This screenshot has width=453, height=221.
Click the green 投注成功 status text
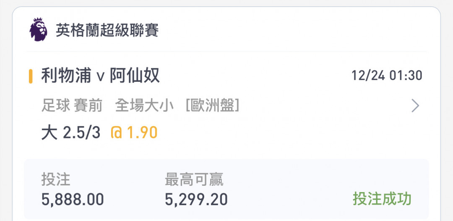(x=382, y=199)
